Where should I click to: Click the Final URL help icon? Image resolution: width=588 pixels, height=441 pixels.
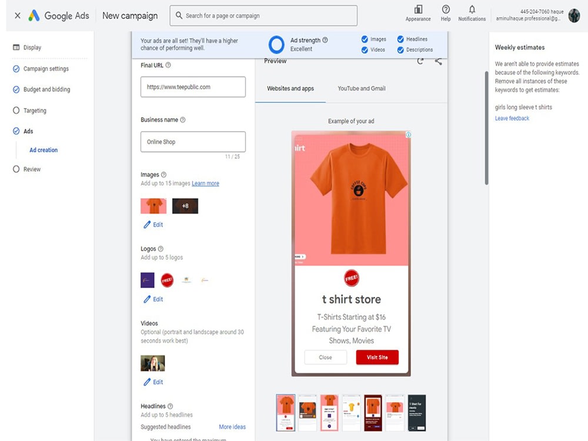(x=168, y=65)
